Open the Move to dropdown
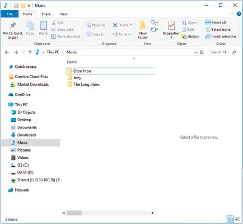This screenshot has height=224, width=243. point(97,25)
